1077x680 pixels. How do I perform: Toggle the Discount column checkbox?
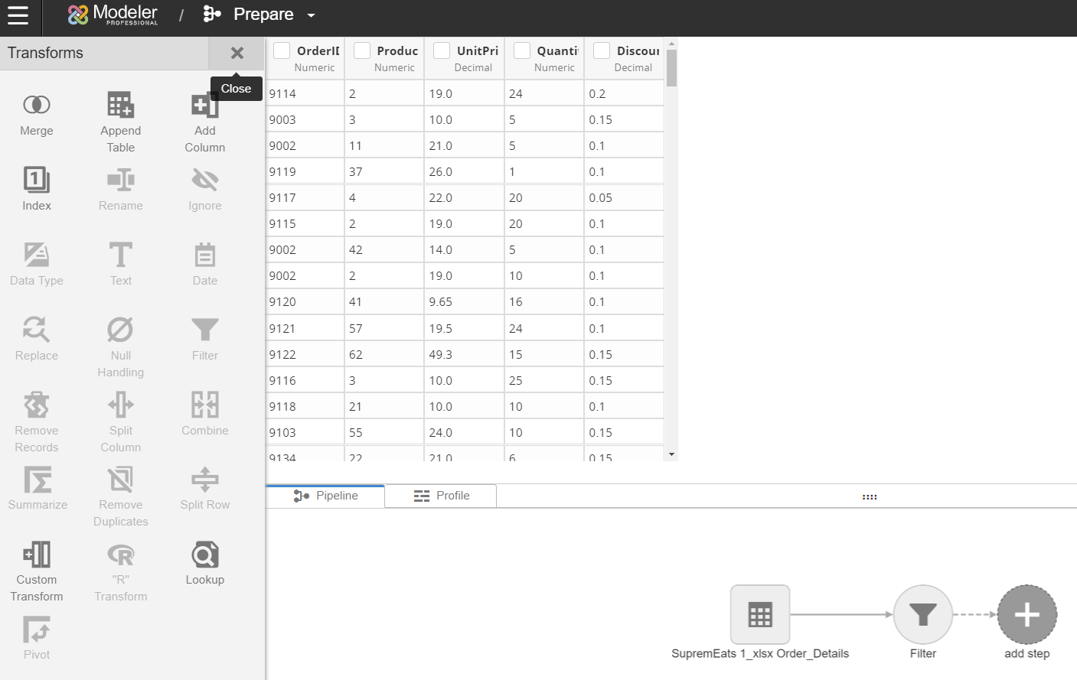click(x=602, y=50)
